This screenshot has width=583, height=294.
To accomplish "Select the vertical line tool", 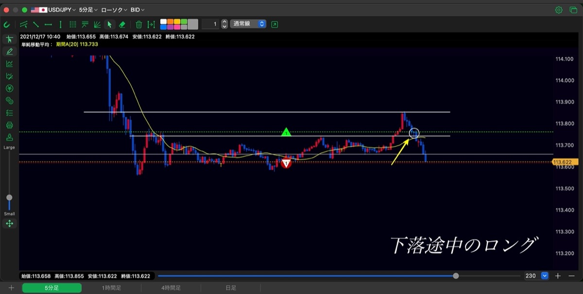I will [60, 24].
